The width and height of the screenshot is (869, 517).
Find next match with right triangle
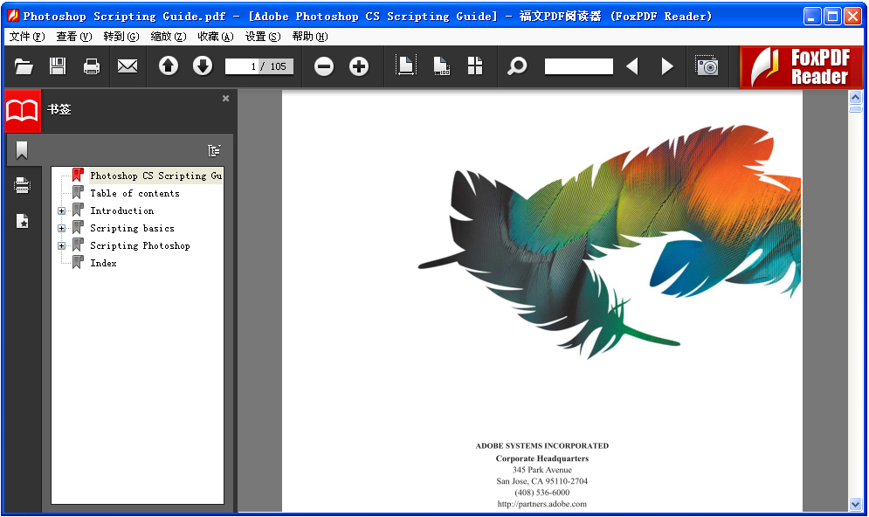[667, 66]
